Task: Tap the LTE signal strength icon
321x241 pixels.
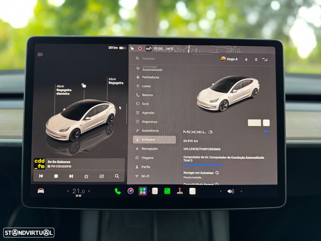Action: [x=265, y=59]
